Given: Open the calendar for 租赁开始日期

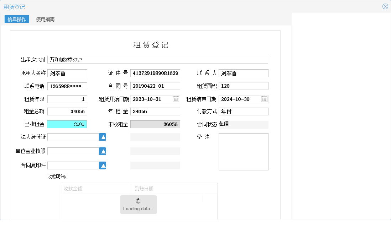Looking at the screenshot, I should pos(176,99).
